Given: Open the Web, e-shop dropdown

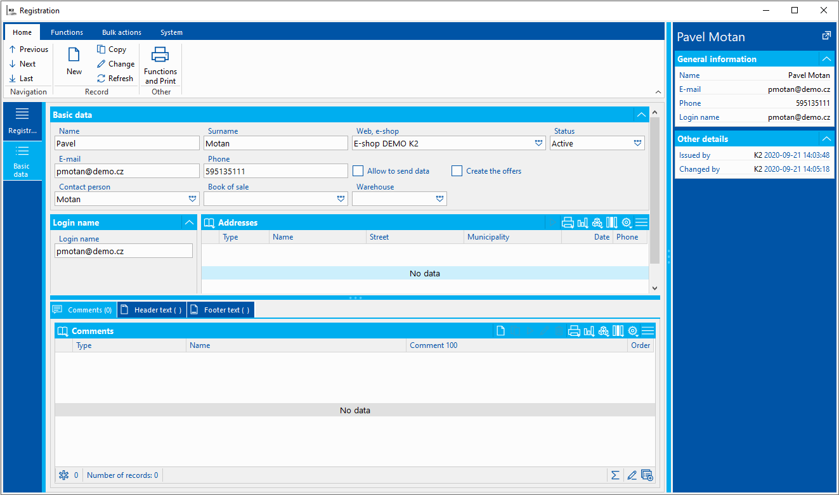Looking at the screenshot, I should 538,144.
